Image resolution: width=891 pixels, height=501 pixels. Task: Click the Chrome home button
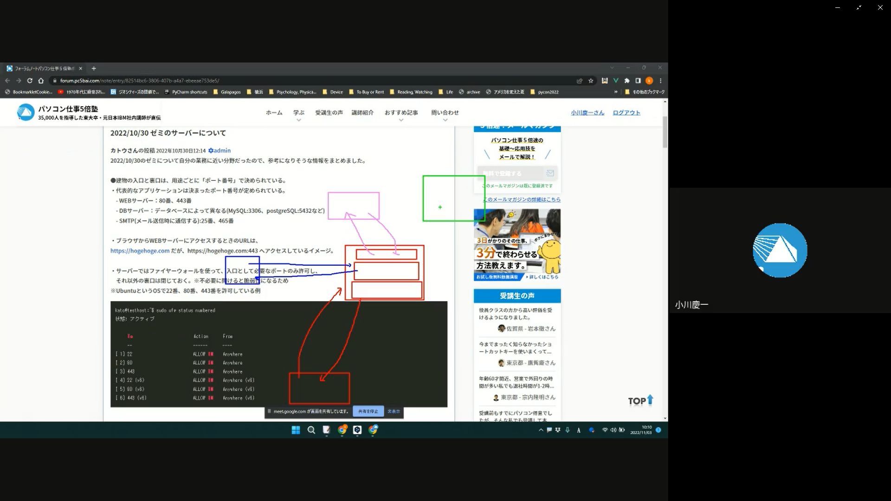click(41, 81)
